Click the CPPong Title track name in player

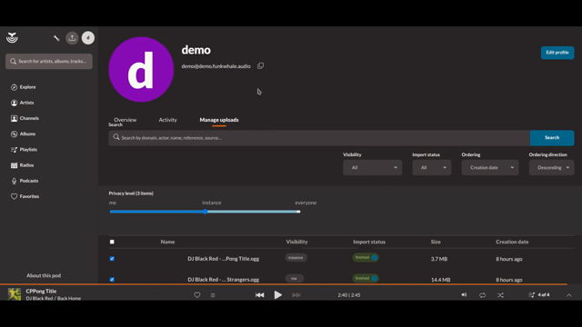[x=41, y=291]
